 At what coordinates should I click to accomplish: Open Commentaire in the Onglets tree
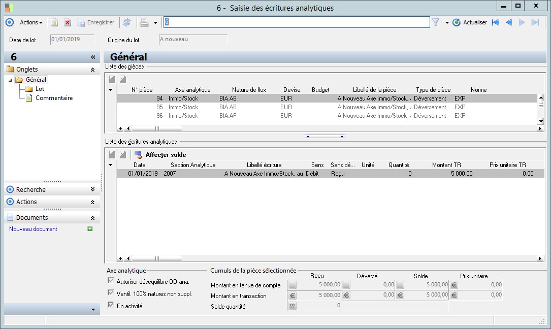pyautogui.click(x=54, y=98)
